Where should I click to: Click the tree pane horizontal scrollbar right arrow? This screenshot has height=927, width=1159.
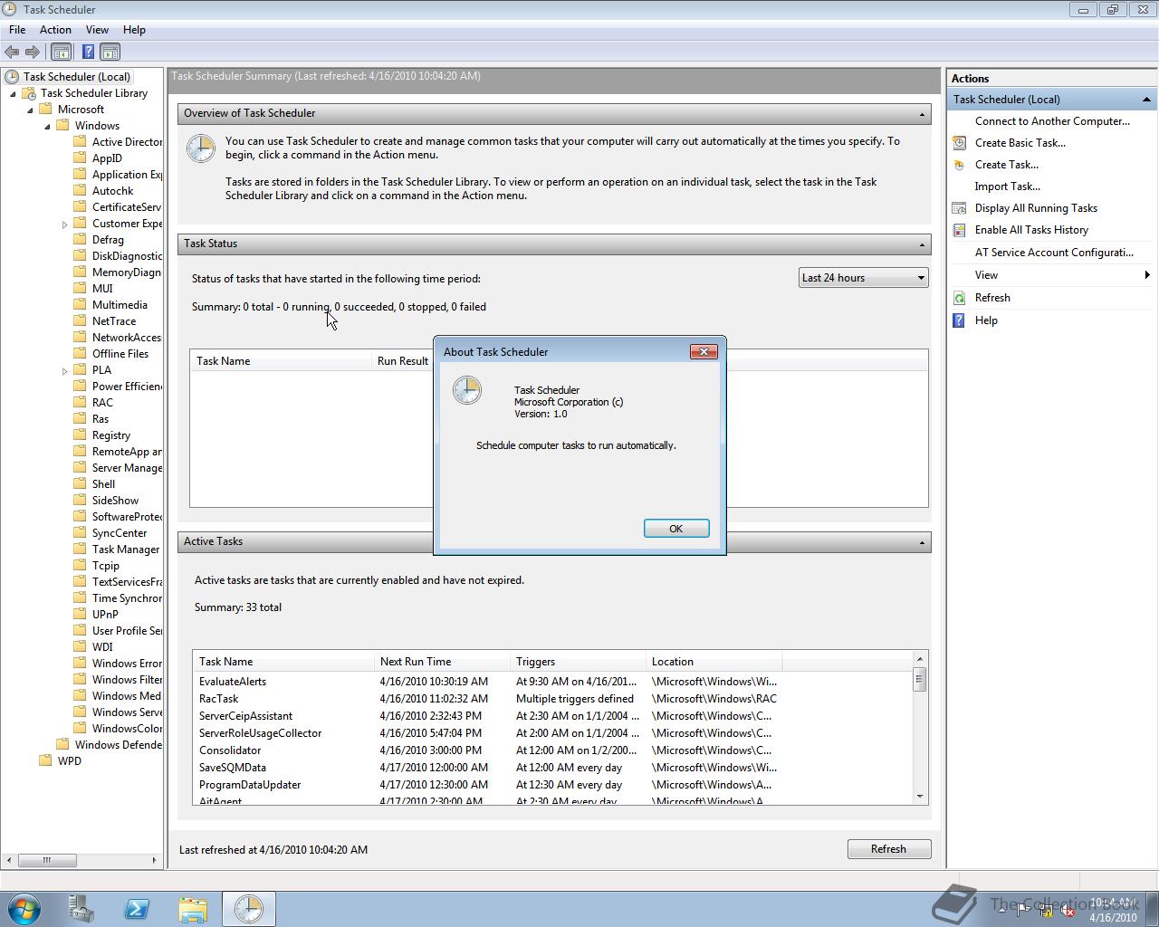(x=156, y=860)
